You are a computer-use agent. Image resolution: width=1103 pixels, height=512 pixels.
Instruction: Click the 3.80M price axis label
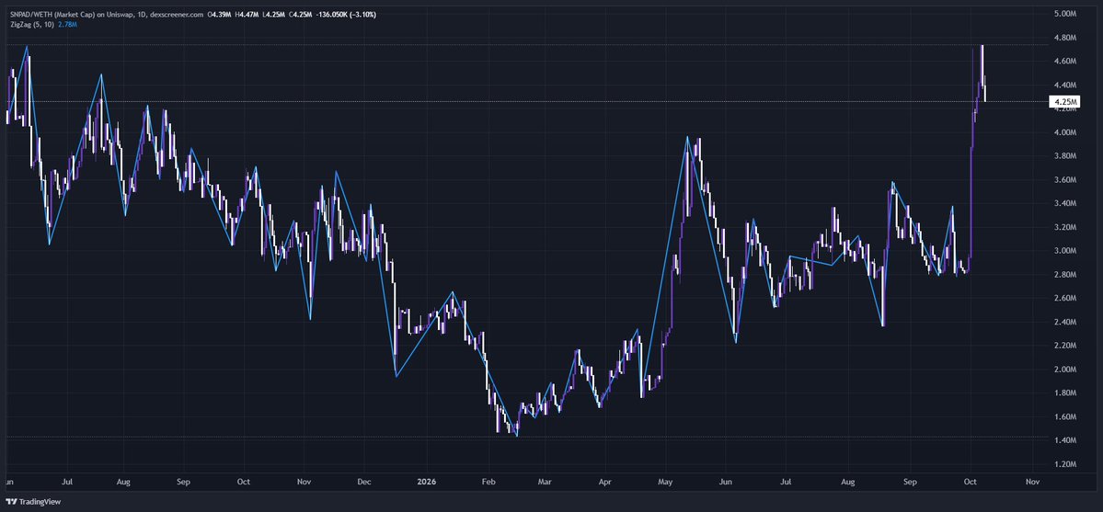tap(1063, 156)
